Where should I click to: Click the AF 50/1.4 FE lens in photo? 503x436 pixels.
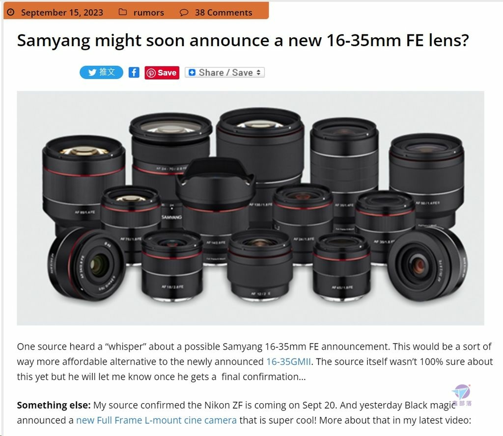point(427,180)
